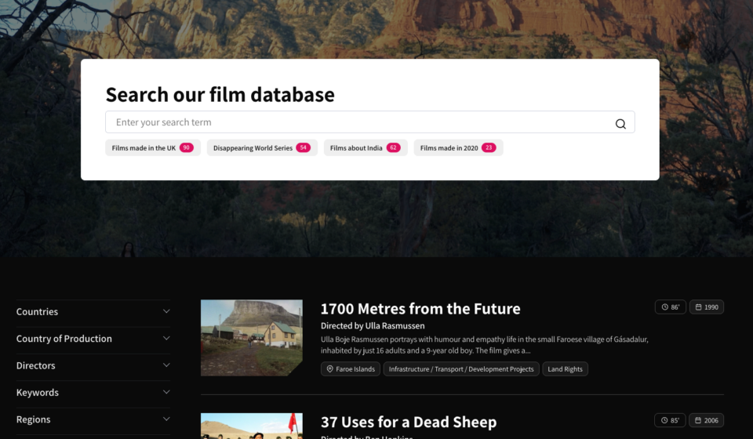Click the '23' count badge
The width and height of the screenshot is (753, 439).
(x=489, y=148)
